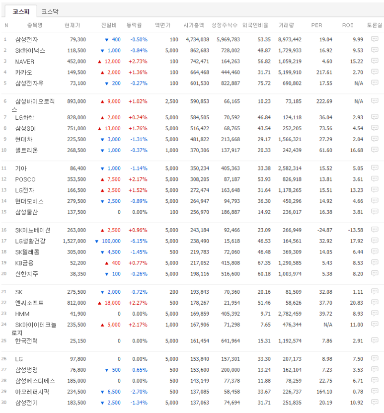
Task: Open discussion room icon for NAVER
Action: [x=374, y=61]
